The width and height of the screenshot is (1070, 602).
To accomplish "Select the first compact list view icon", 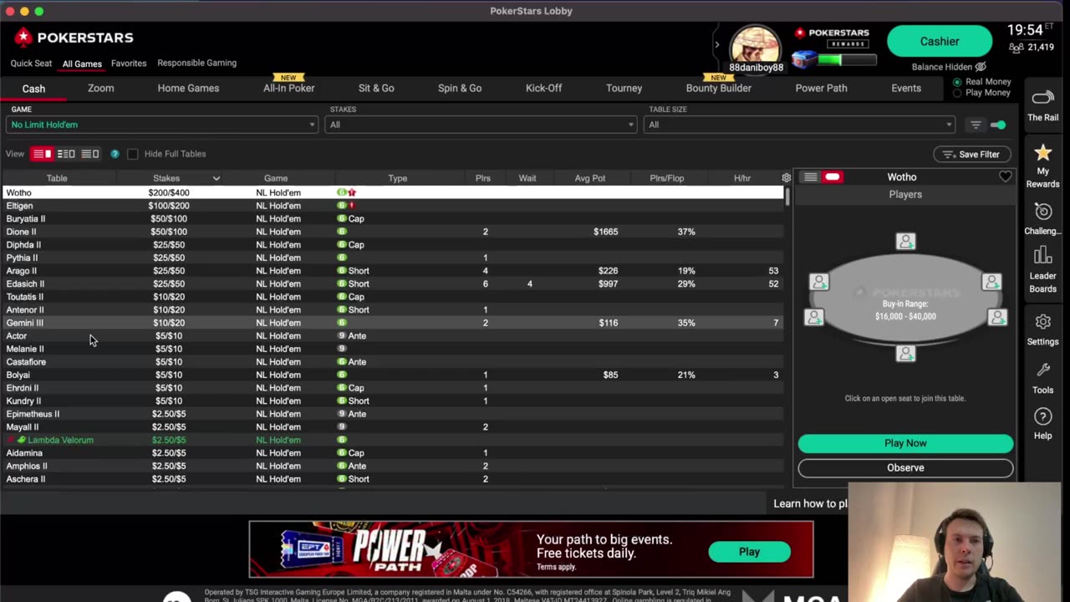I will [42, 154].
